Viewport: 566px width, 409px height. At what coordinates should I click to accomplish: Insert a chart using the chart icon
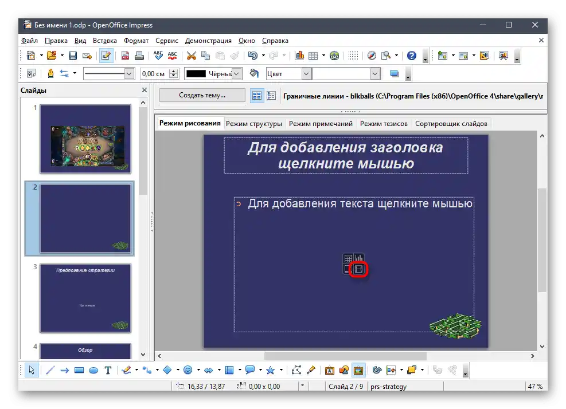coord(299,56)
